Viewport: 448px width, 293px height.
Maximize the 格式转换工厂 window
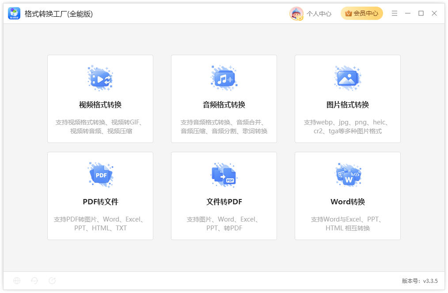(x=421, y=13)
